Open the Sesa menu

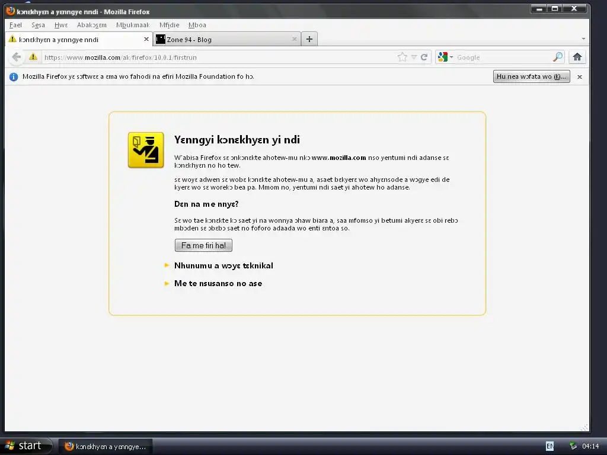click(x=38, y=25)
